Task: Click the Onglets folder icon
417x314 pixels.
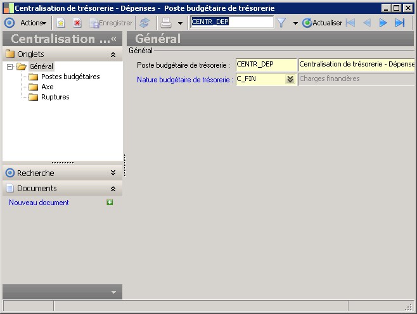Action: [x=10, y=54]
